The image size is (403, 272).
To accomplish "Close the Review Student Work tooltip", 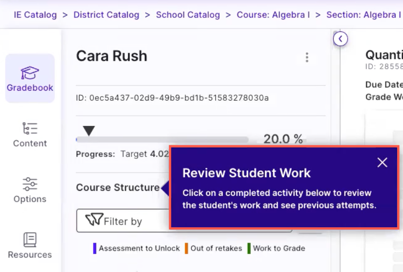I will click(x=382, y=162).
